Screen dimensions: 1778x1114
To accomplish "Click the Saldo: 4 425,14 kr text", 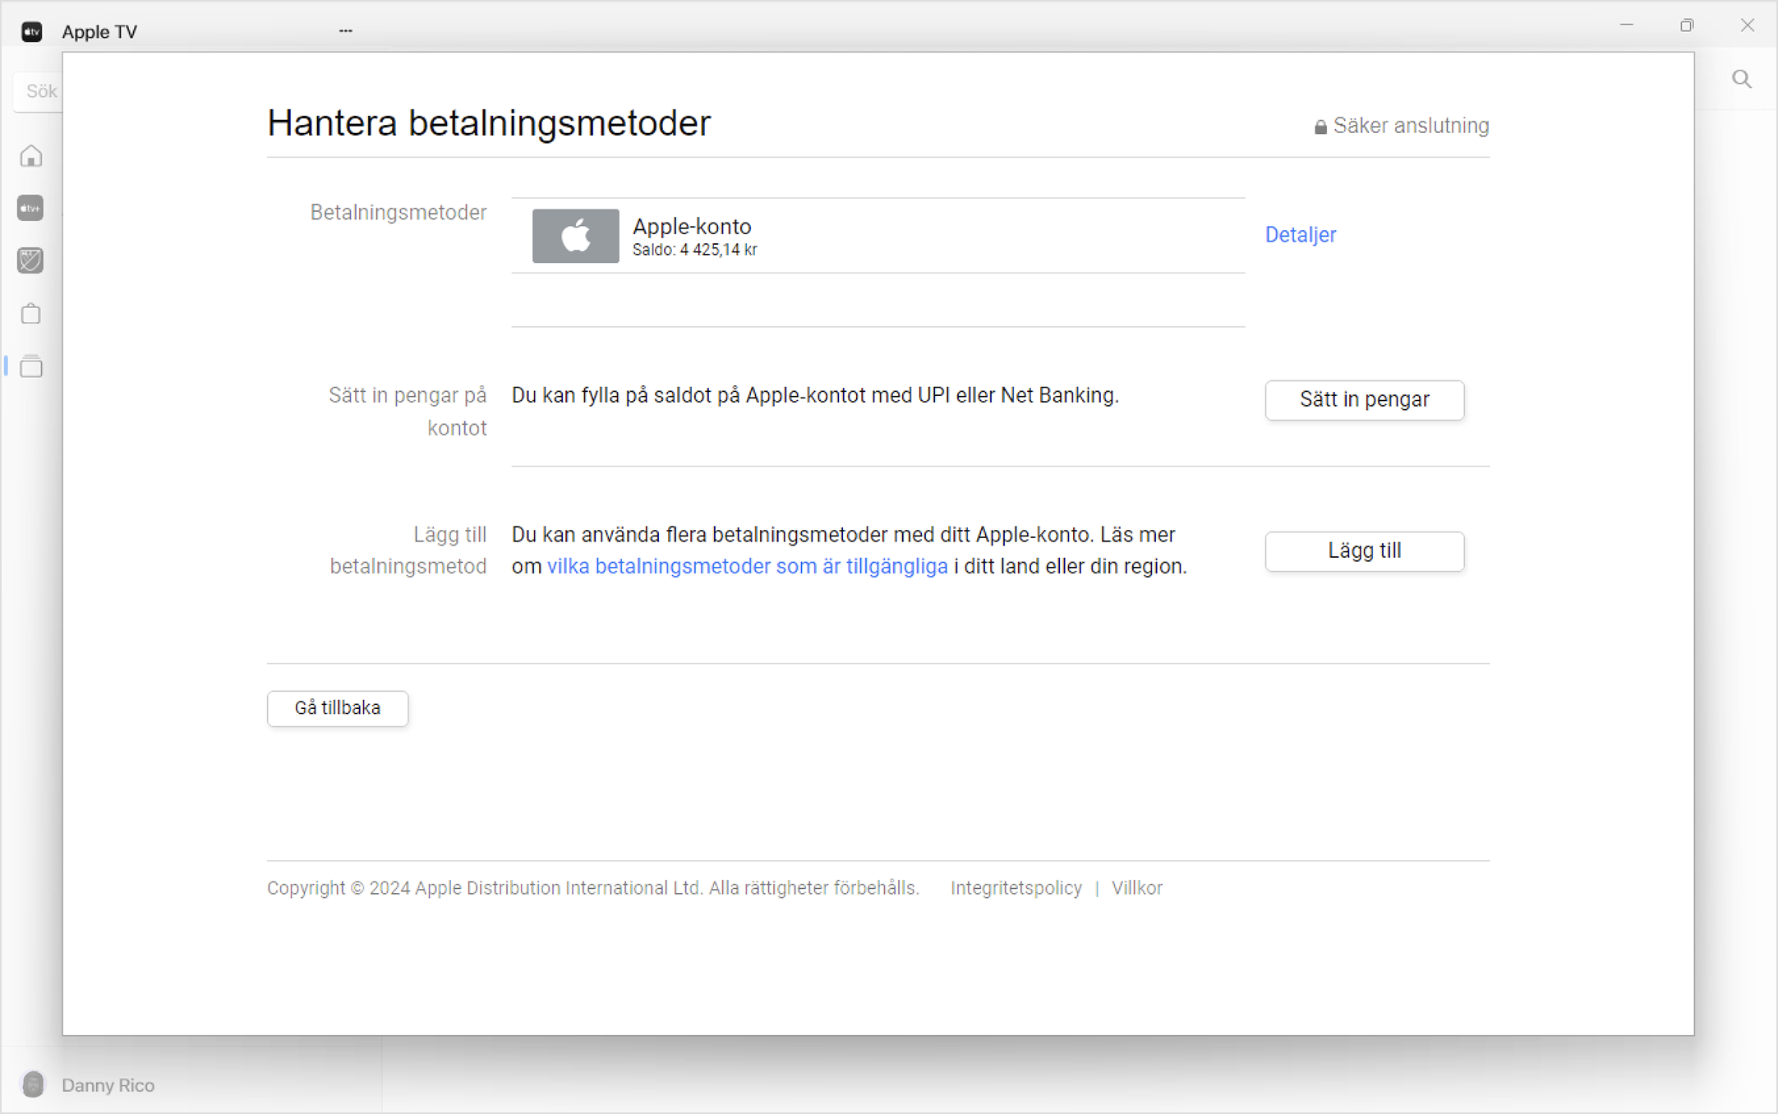I will coord(694,250).
